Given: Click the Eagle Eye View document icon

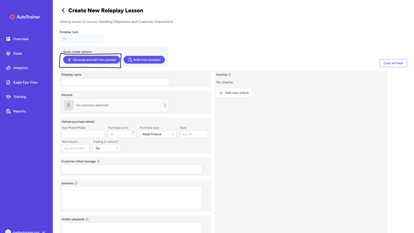Looking at the screenshot, I should (8, 82).
